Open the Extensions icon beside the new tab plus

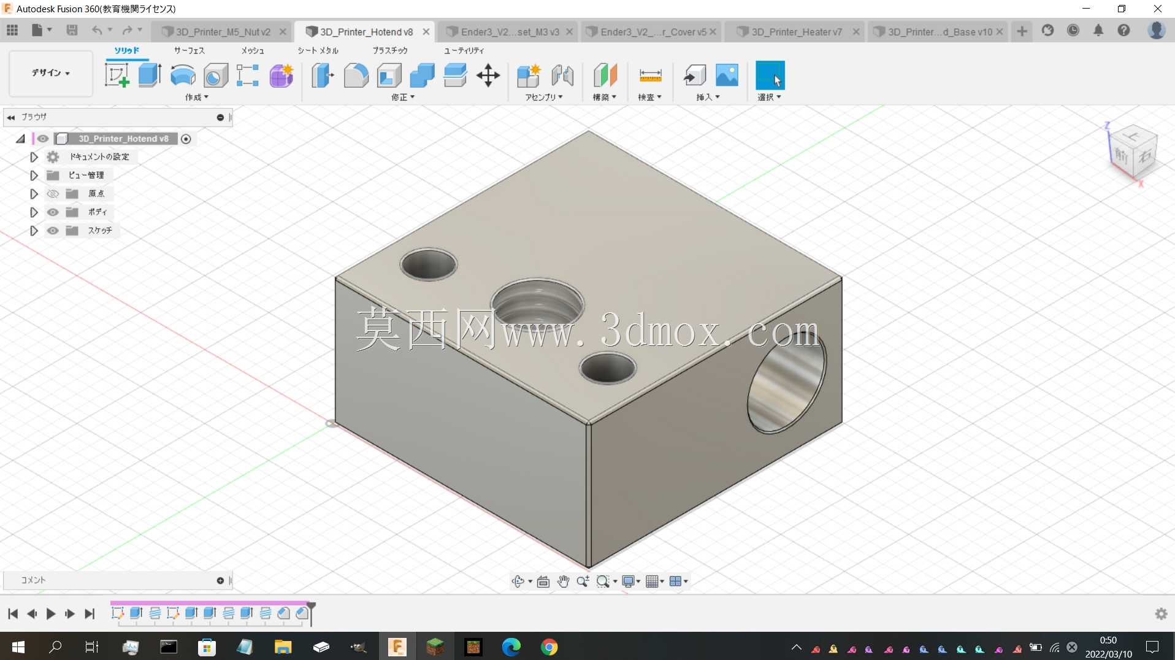pyautogui.click(x=1048, y=30)
